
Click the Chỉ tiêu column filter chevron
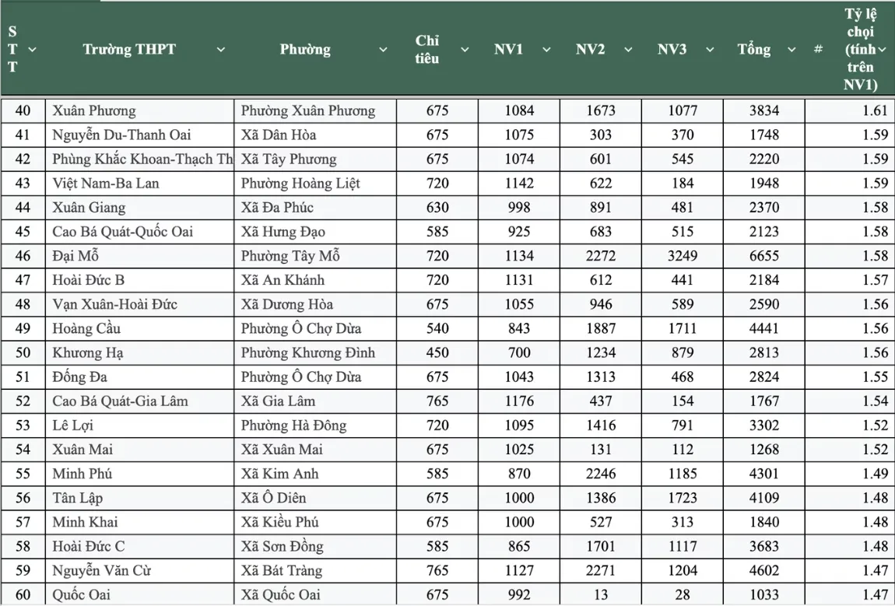tap(465, 50)
